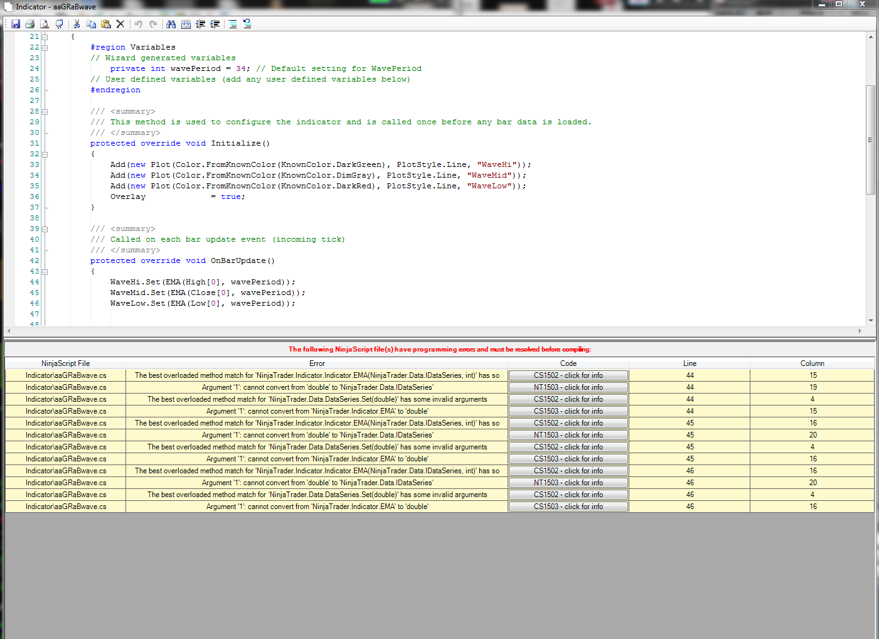Undo the last edit
879x639 pixels.
[x=138, y=24]
